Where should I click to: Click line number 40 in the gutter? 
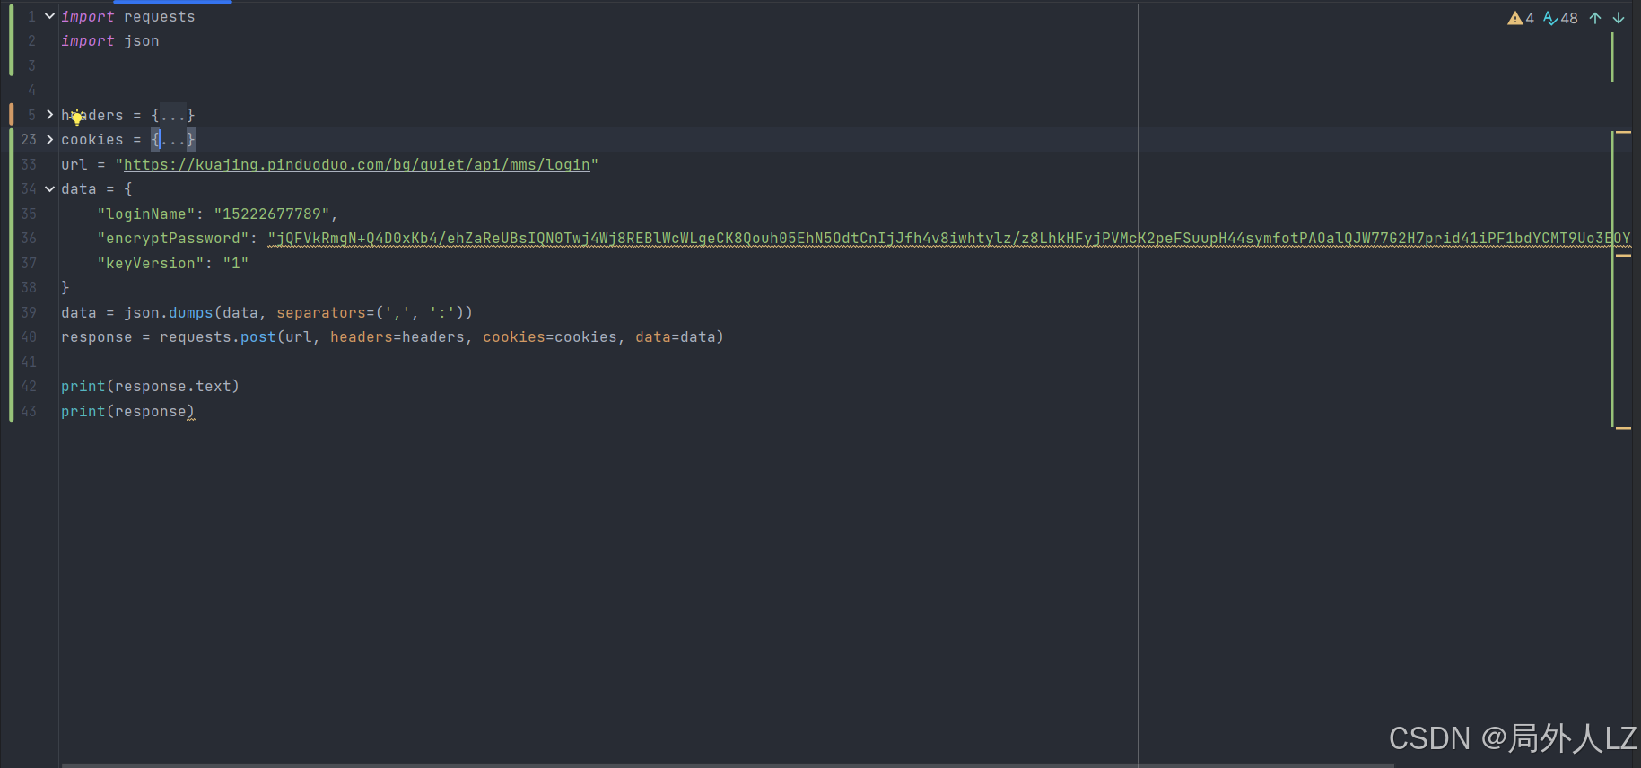[x=29, y=336]
